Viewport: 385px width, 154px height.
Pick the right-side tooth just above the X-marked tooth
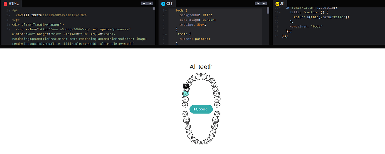[x=217, y=99]
